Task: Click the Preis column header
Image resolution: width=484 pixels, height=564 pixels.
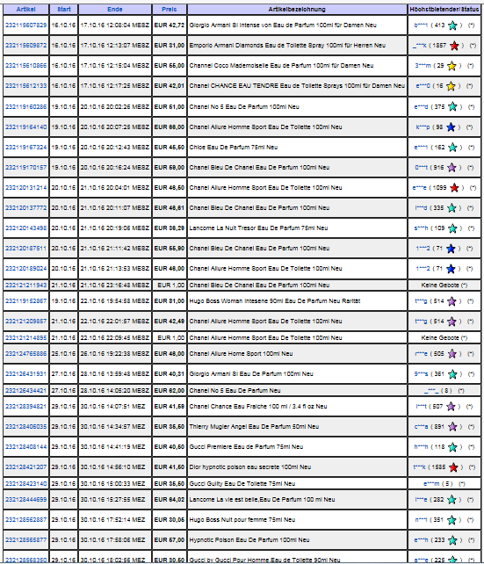Action: (170, 10)
